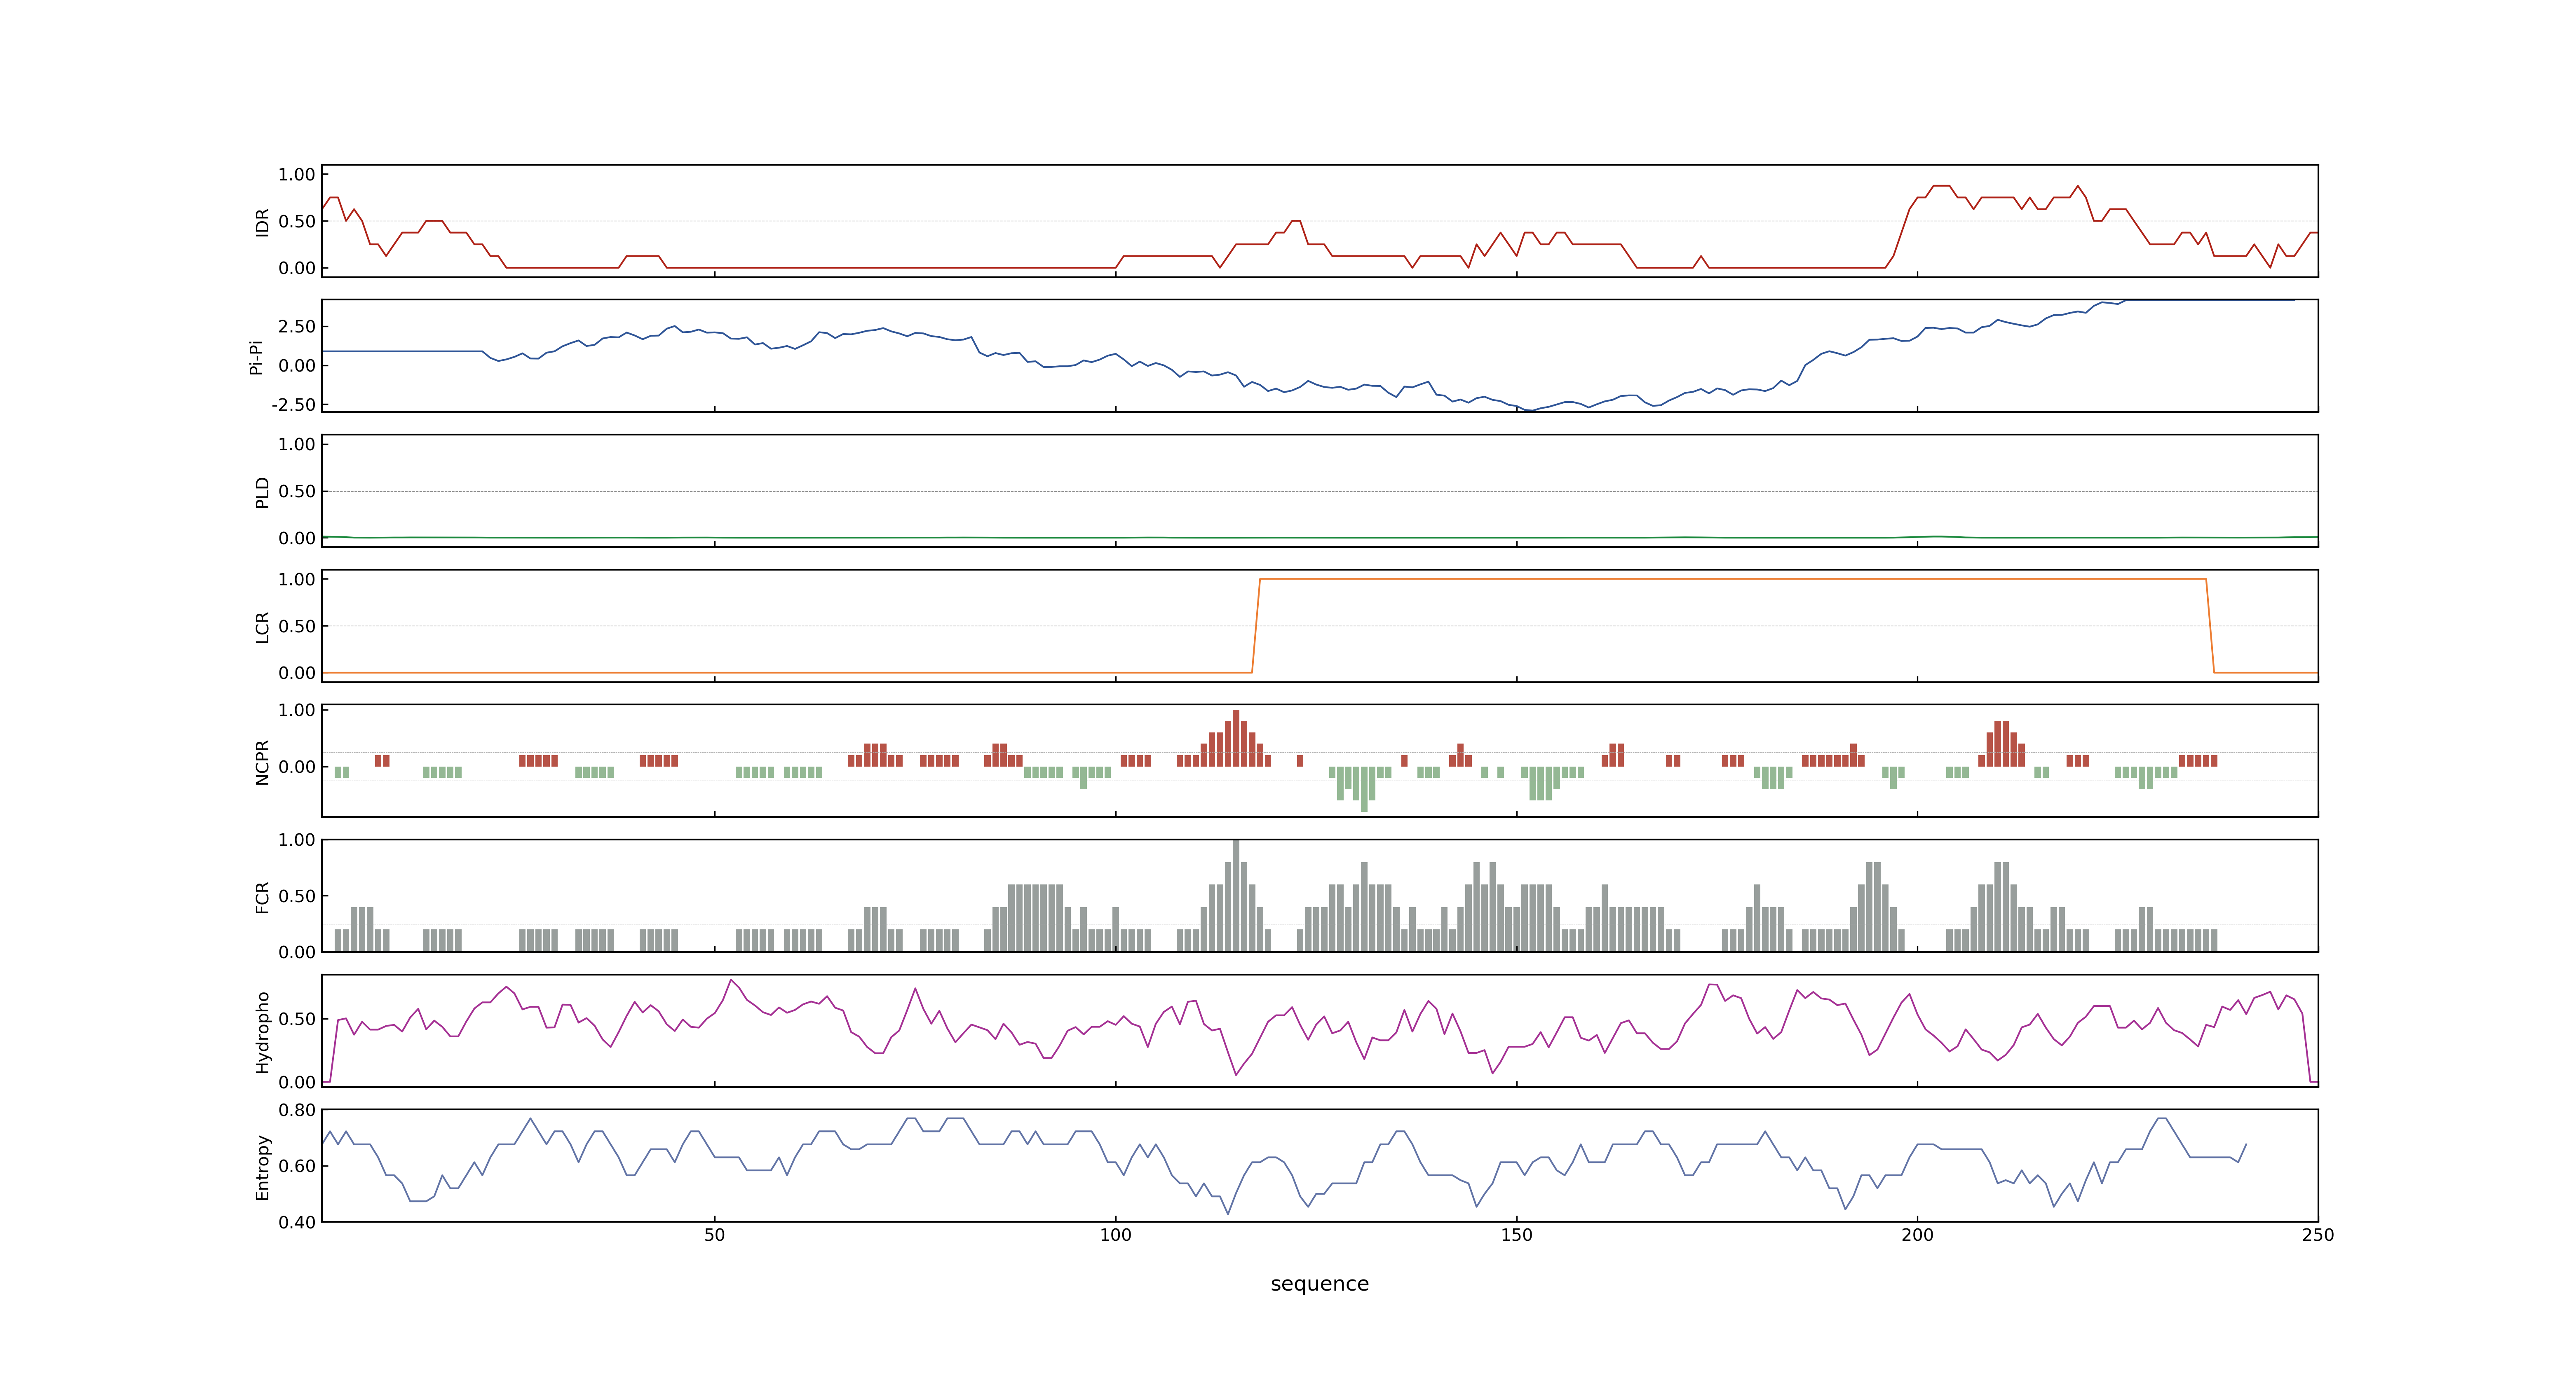Click the x-axis tick label 50
Viewport: 2576px width, 1373px height.
714,1235
